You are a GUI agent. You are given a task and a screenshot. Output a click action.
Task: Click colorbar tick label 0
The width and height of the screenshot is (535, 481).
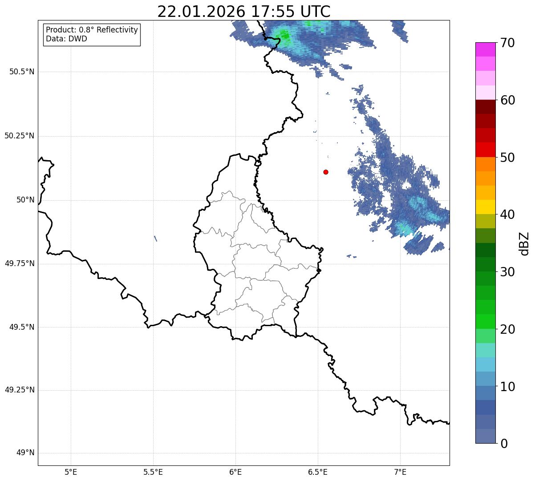[503, 444]
